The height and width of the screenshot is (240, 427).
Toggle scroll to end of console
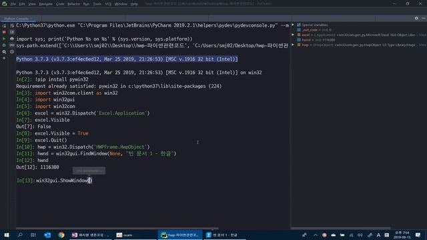[12, 32]
